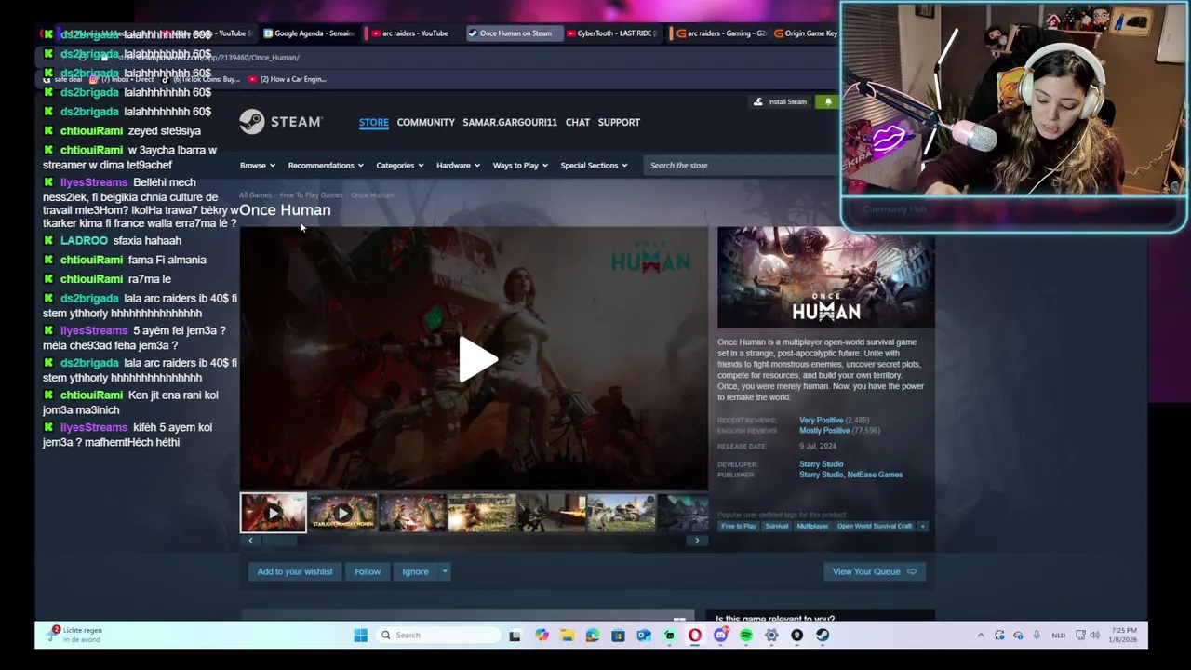
Task: Switch to Google Agenda browser tab
Action: (310, 33)
